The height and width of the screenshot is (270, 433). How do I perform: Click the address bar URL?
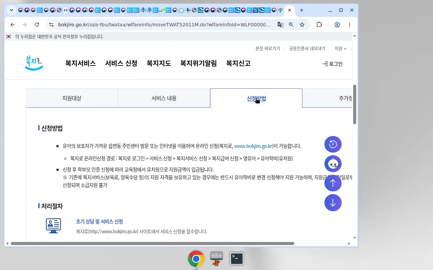click(164, 25)
